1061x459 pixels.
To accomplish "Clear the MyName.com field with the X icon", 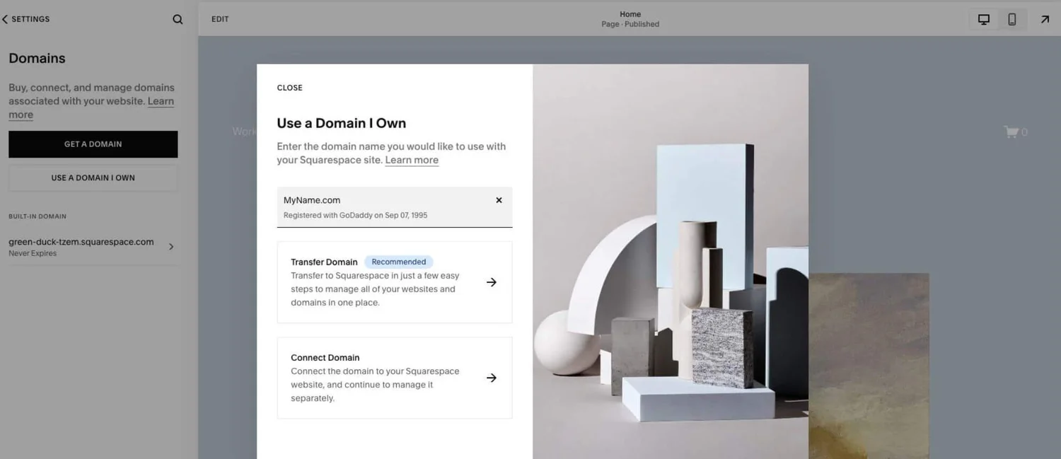I will pos(499,199).
